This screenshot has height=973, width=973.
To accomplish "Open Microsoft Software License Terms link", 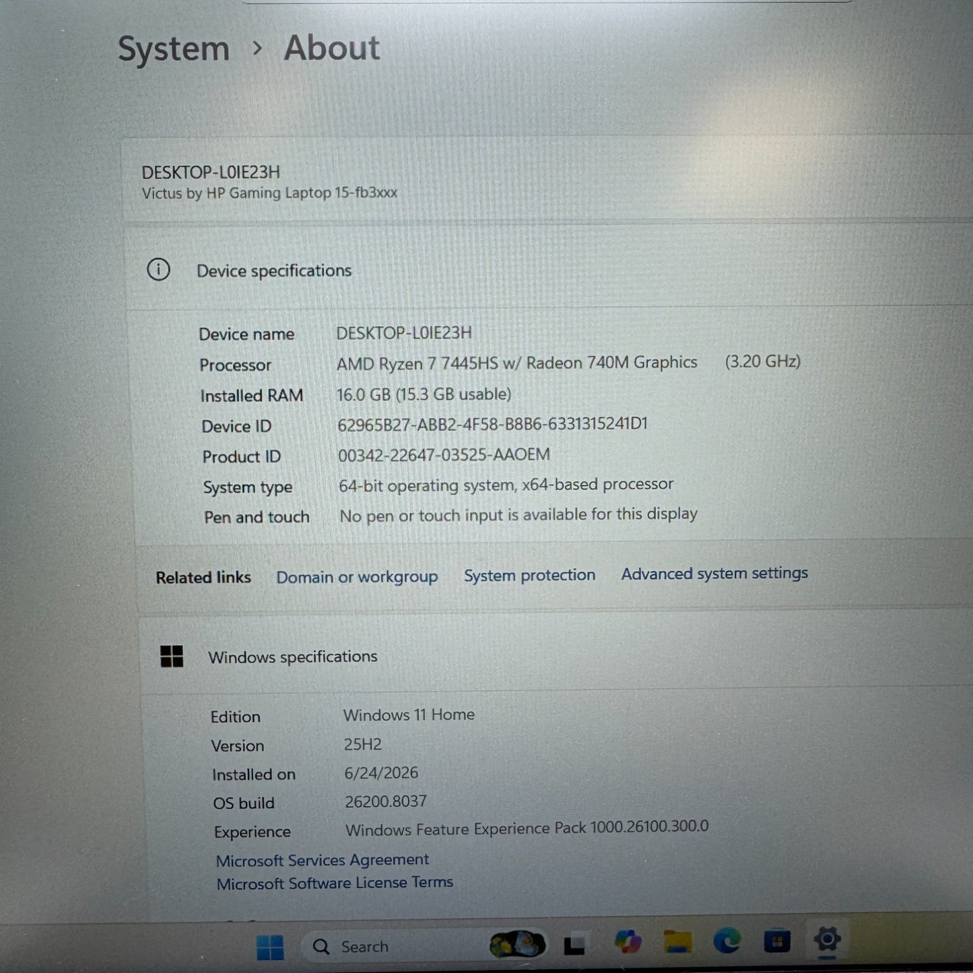I will 335,883.
